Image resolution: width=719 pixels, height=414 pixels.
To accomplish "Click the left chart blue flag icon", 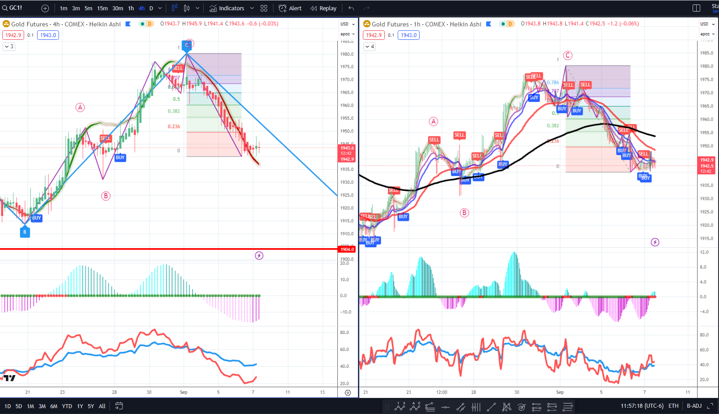I will click(x=128, y=24).
